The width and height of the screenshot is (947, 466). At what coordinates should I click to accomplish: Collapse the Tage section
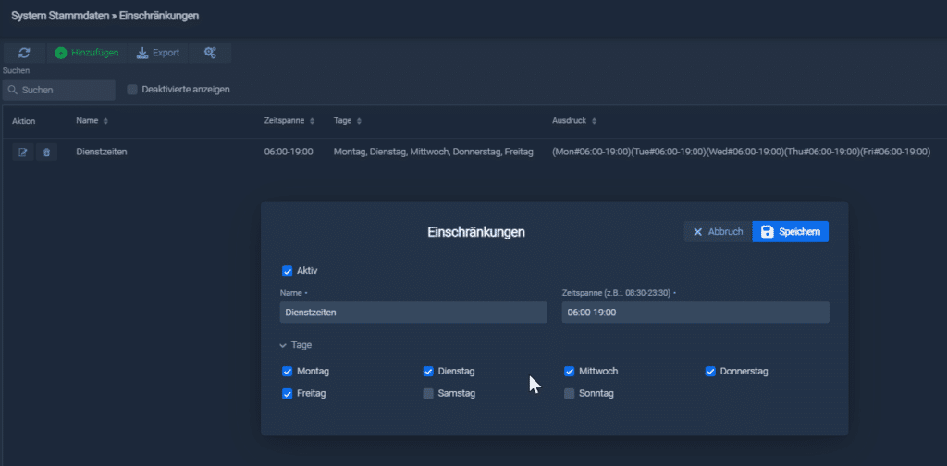click(295, 345)
